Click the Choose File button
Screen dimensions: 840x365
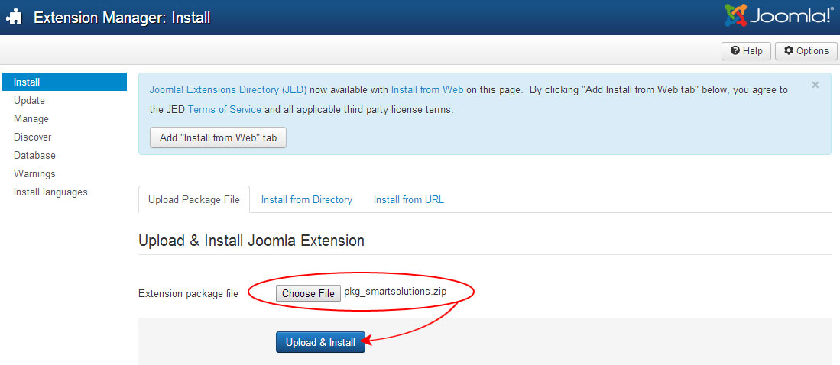[x=308, y=293]
